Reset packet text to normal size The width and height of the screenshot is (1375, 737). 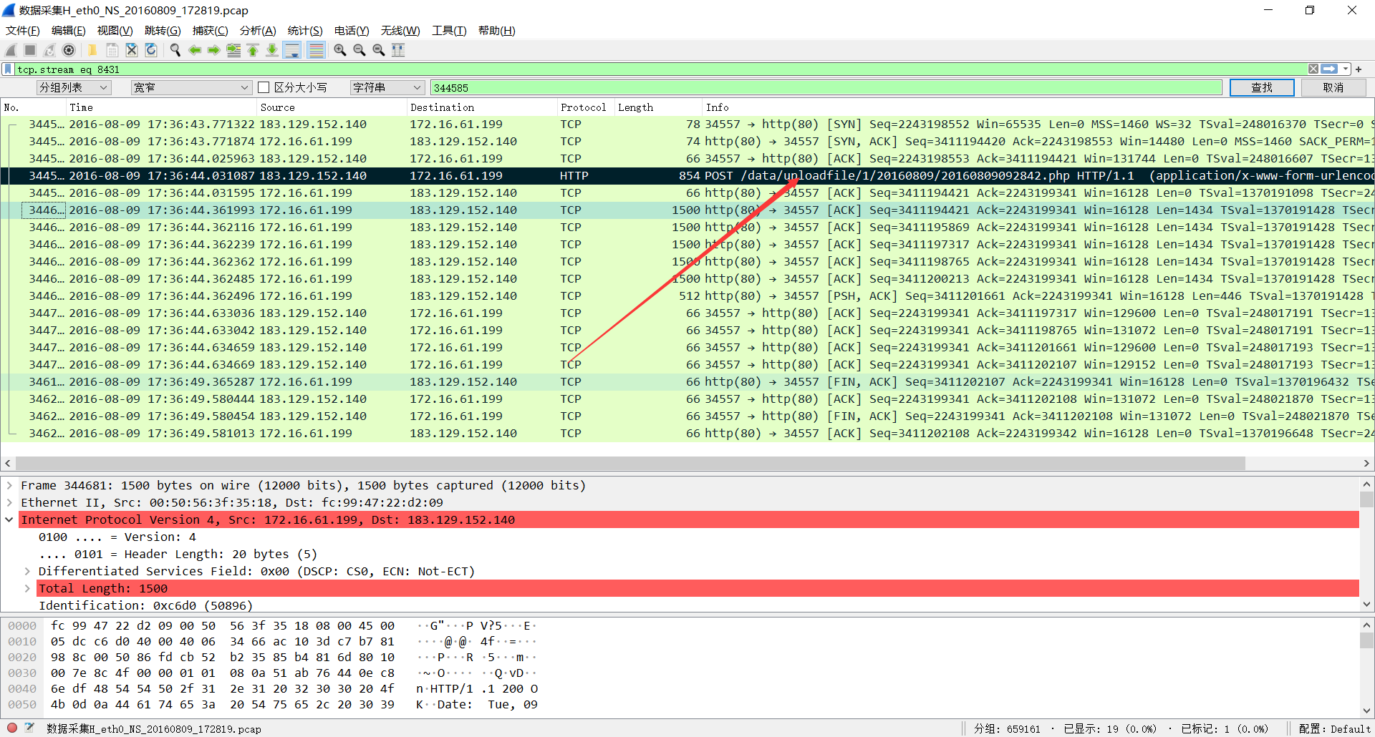[379, 50]
